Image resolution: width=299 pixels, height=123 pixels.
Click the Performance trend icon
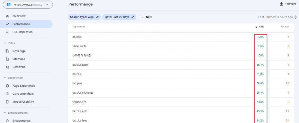[x=7, y=24]
